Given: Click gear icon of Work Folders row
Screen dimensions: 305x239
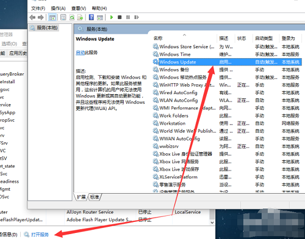Looking at the screenshot, I should pos(156,116).
